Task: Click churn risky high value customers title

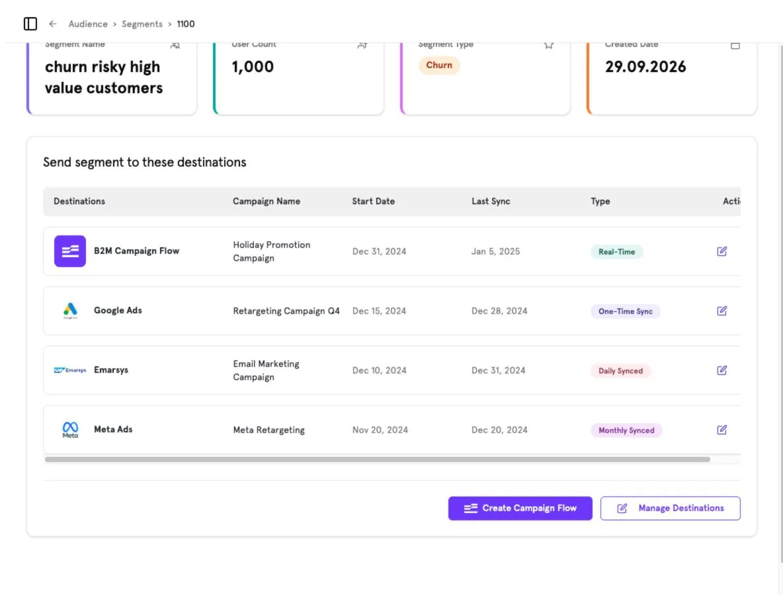Action: [103, 77]
